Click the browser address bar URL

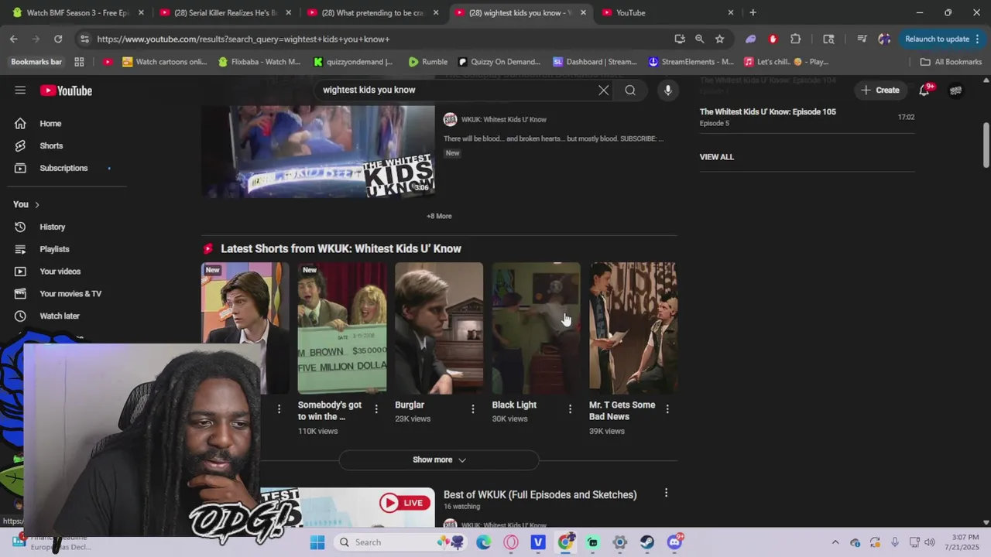[x=243, y=39]
